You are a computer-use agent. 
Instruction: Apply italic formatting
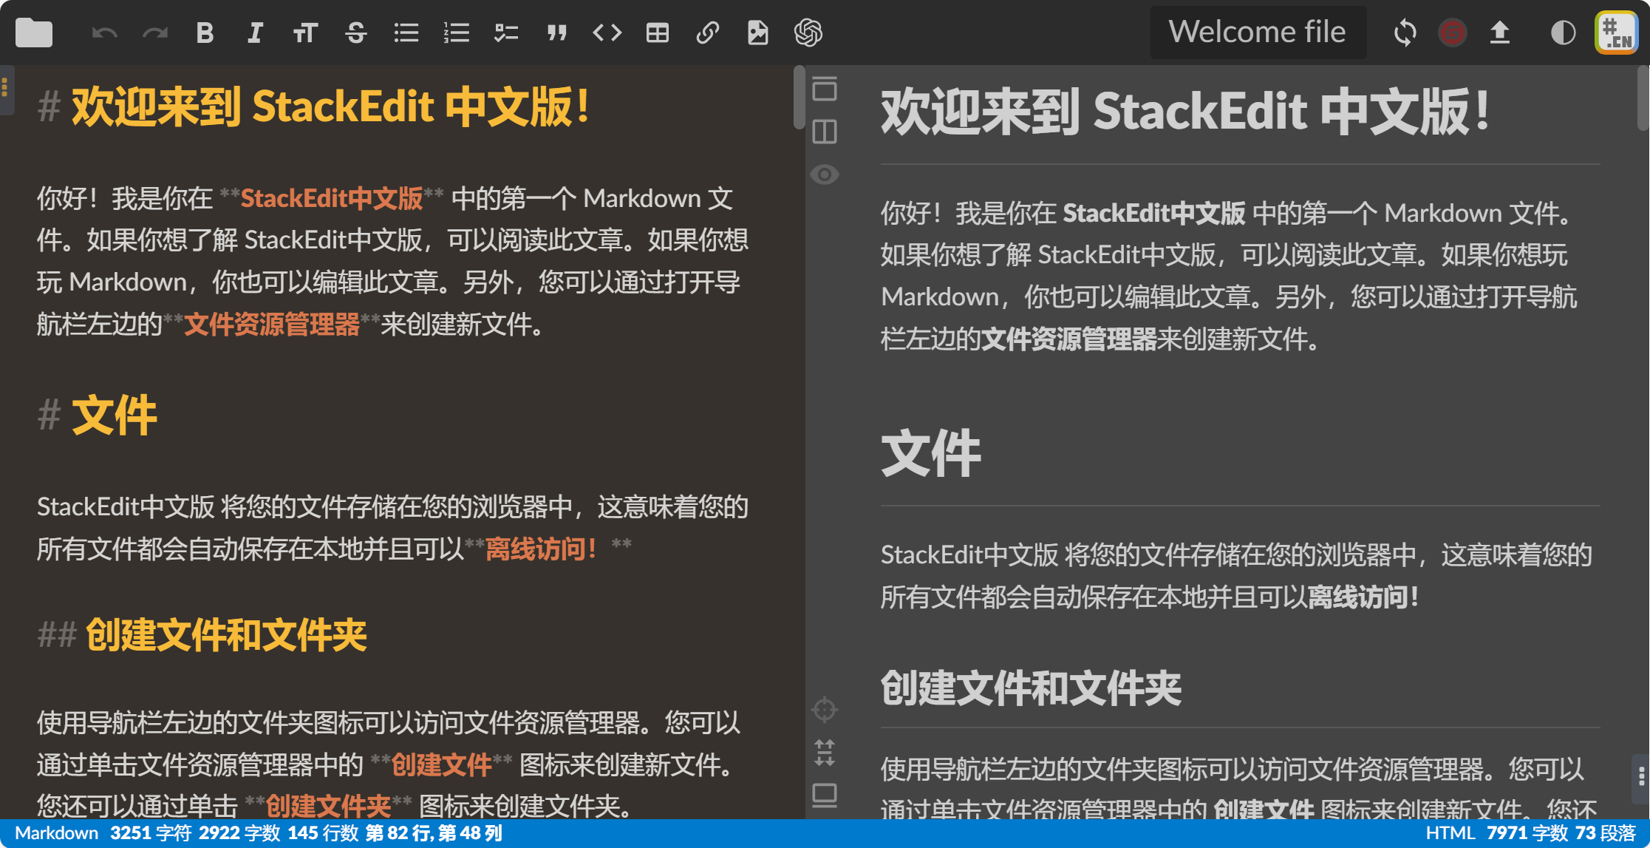click(x=255, y=32)
